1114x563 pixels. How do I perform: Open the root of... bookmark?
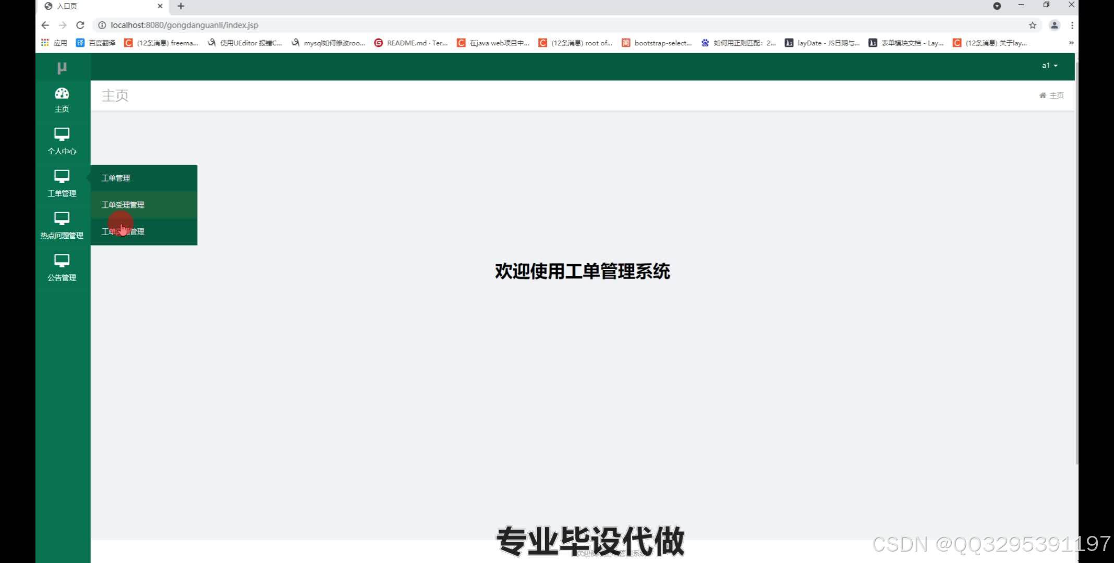pyautogui.click(x=576, y=43)
